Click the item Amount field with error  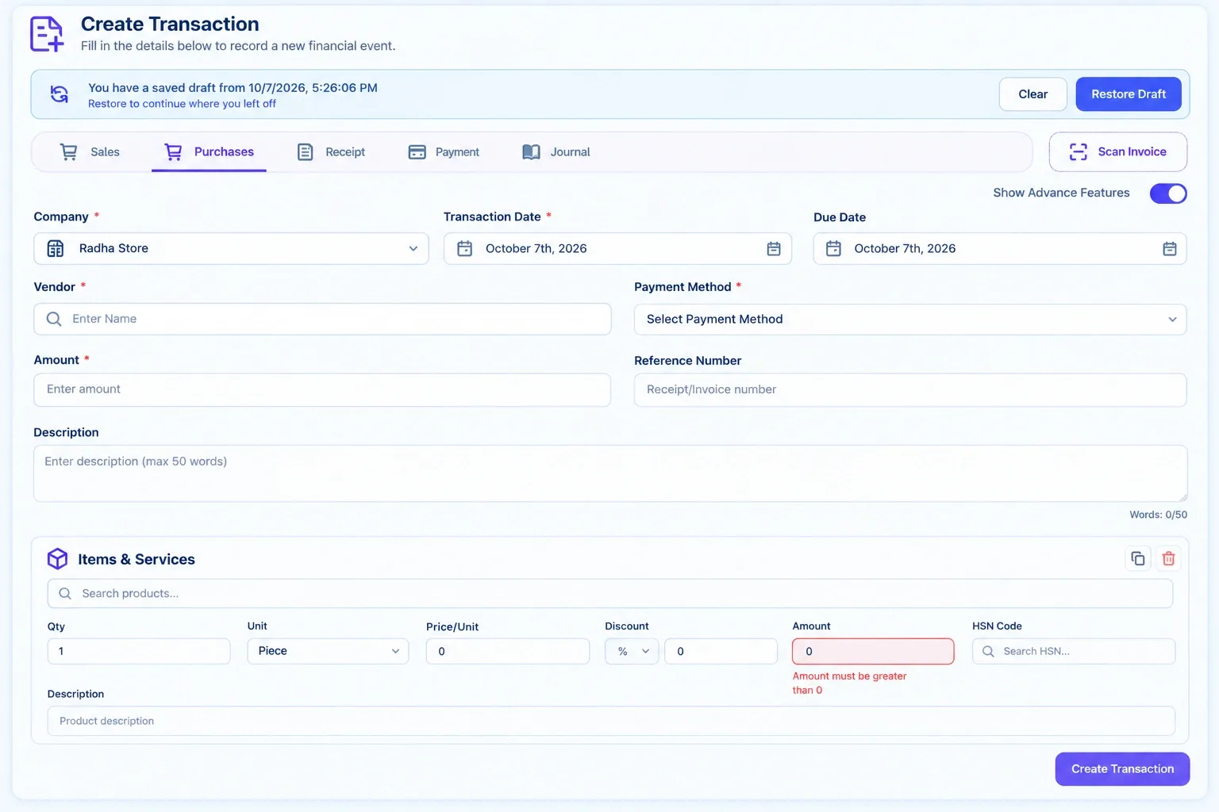point(873,651)
